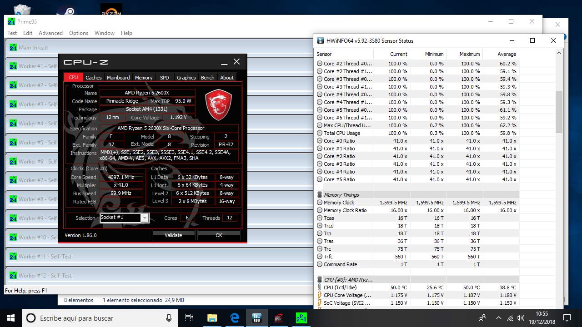Open the Options menu in Prime95

pyautogui.click(x=79, y=33)
